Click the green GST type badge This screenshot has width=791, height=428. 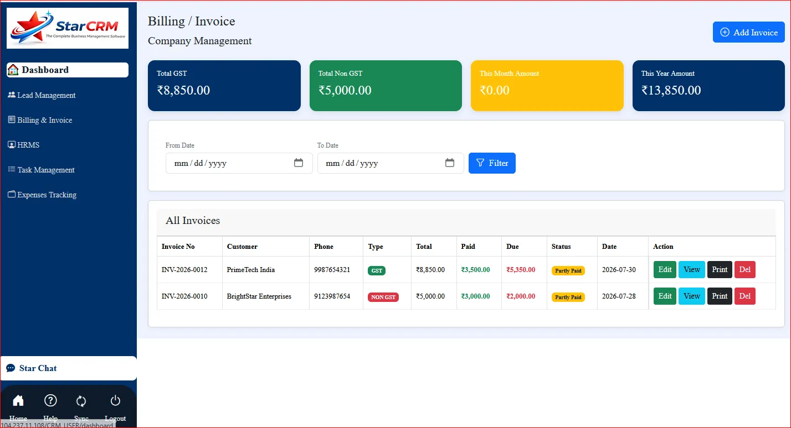coord(377,271)
